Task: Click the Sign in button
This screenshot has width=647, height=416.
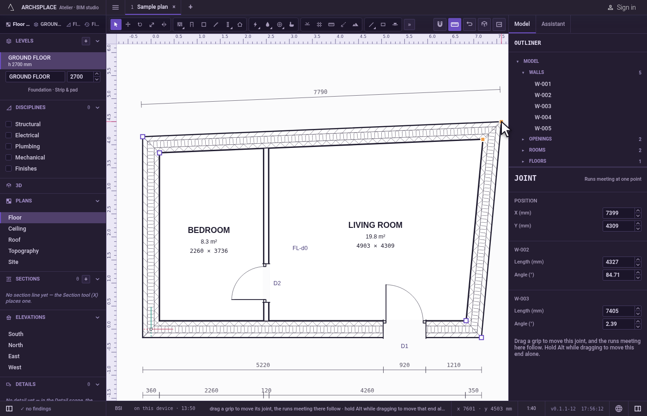Action: click(x=622, y=7)
